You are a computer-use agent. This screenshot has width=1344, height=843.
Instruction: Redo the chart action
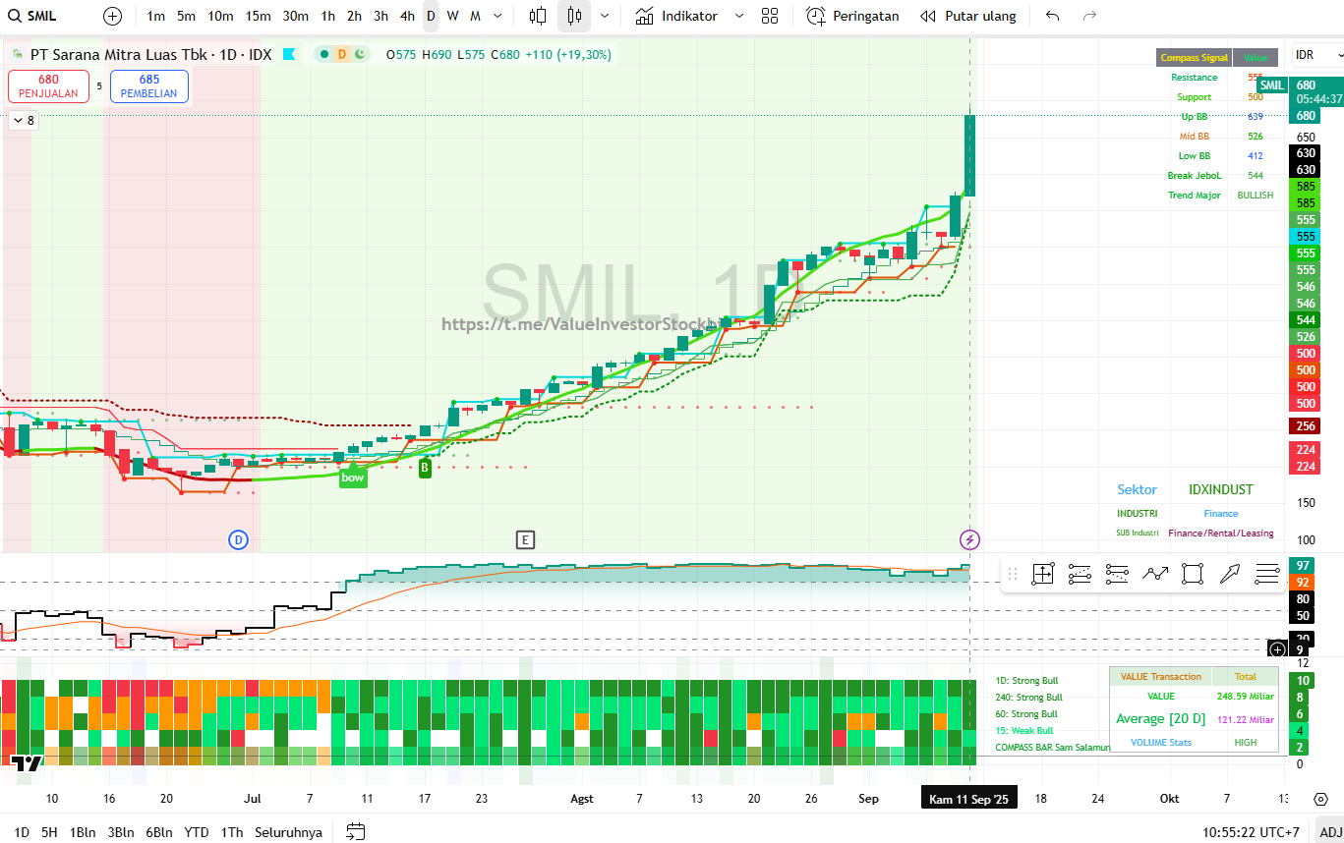point(1089,16)
